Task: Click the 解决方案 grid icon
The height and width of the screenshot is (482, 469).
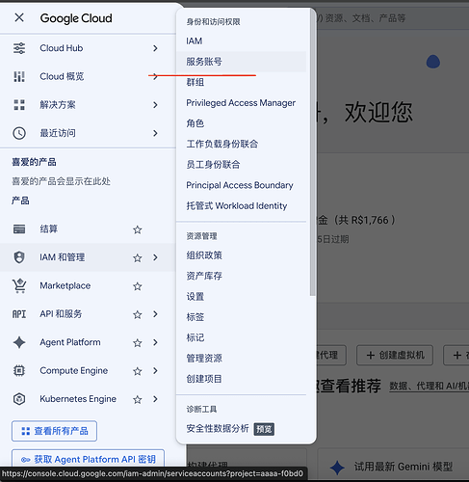Action: click(x=19, y=105)
